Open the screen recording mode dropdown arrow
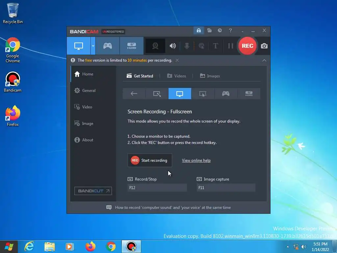Image resolution: width=337 pixels, height=253 pixels. pyautogui.click(x=93, y=46)
